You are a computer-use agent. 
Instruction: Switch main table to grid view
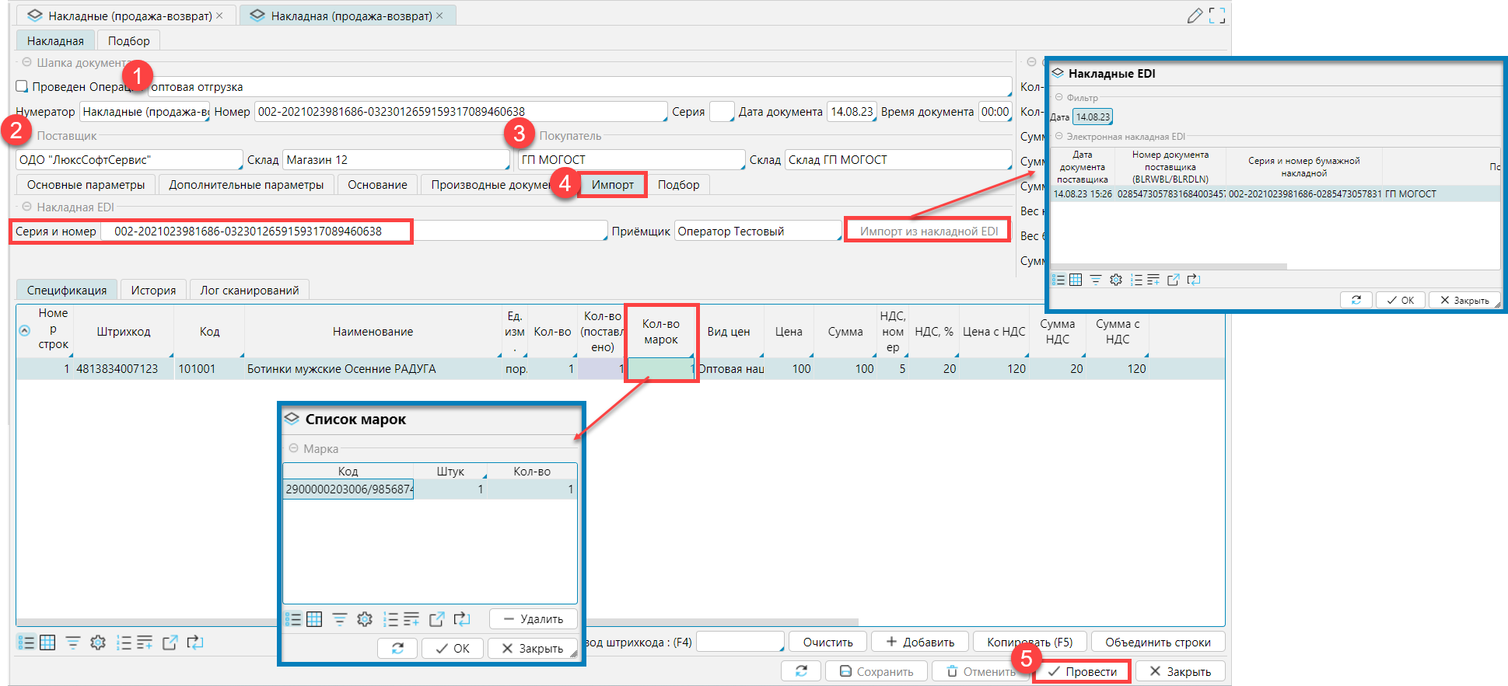point(47,642)
